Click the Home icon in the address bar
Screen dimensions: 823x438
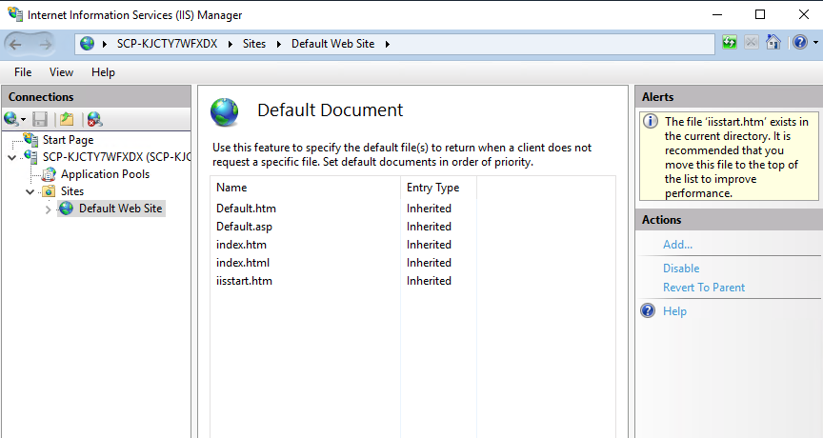(x=773, y=43)
